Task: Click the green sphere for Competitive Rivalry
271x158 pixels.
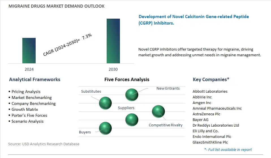Action: (x=158, y=112)
